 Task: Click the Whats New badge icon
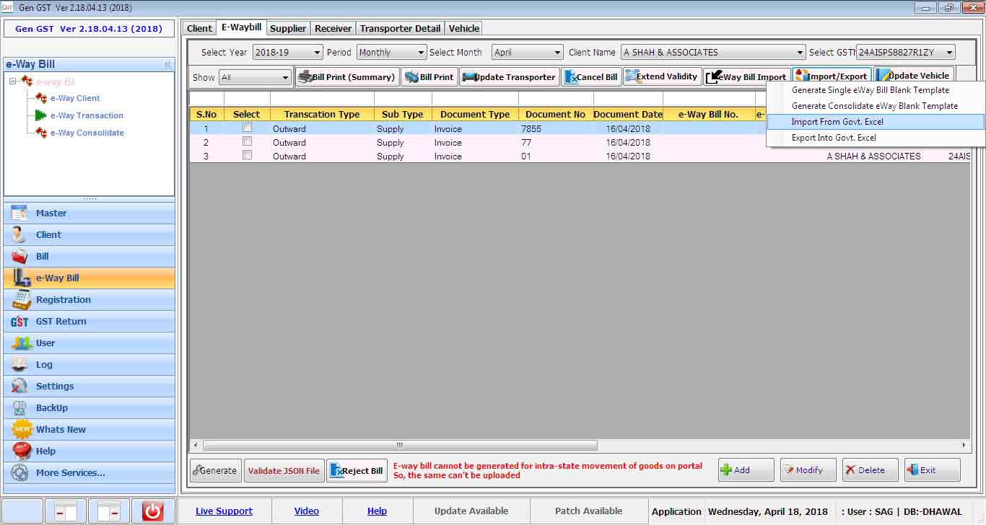[22, 430]
